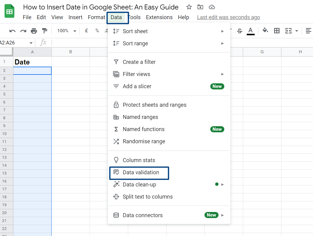313x236 pixels.
Task: Open the Help menu
Action: tap(184, 17)
